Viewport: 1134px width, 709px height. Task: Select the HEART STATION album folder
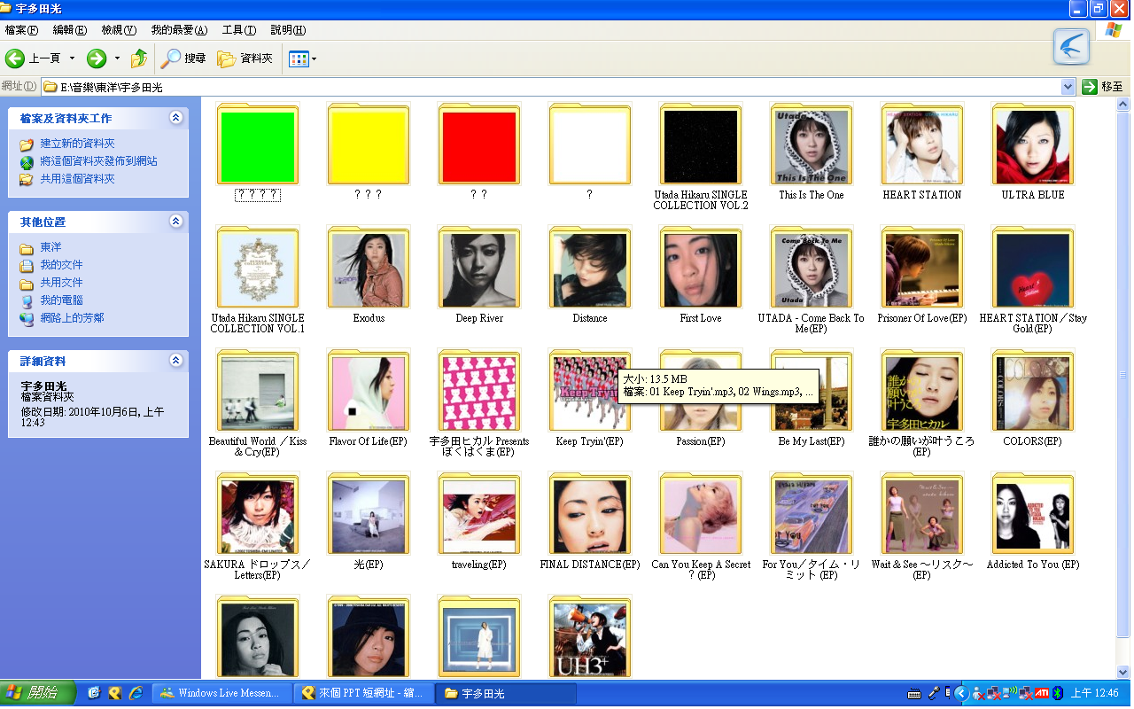(922, 146)
